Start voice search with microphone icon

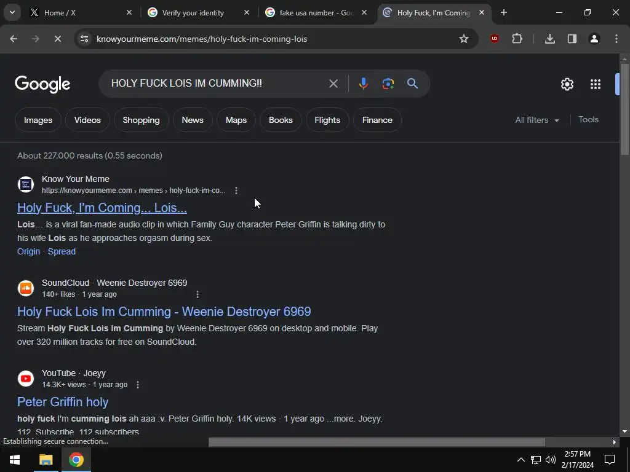(x=363, y=84)
